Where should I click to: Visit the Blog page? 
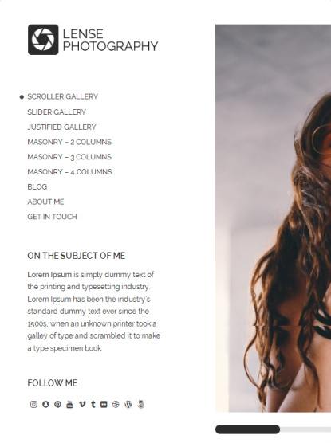tap(37, 186)
